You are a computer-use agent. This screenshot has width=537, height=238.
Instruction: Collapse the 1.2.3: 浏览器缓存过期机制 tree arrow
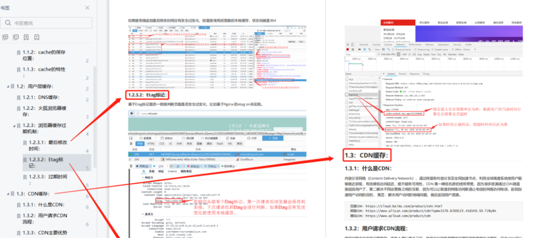(x=14, y=126)
